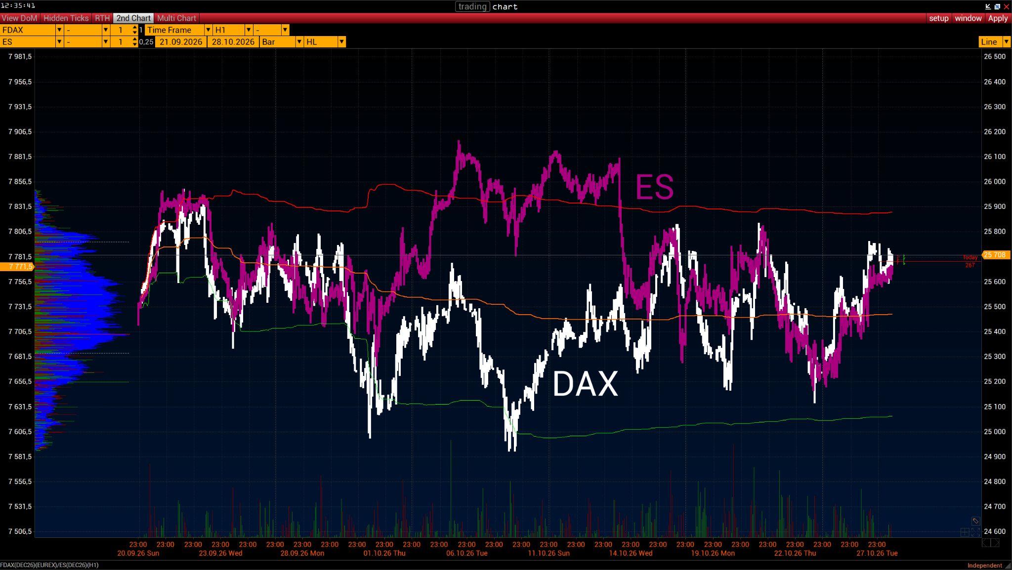Toggle Multi Chart mode
Viewport: 1012px width, 570px height.
pos(177,18)
